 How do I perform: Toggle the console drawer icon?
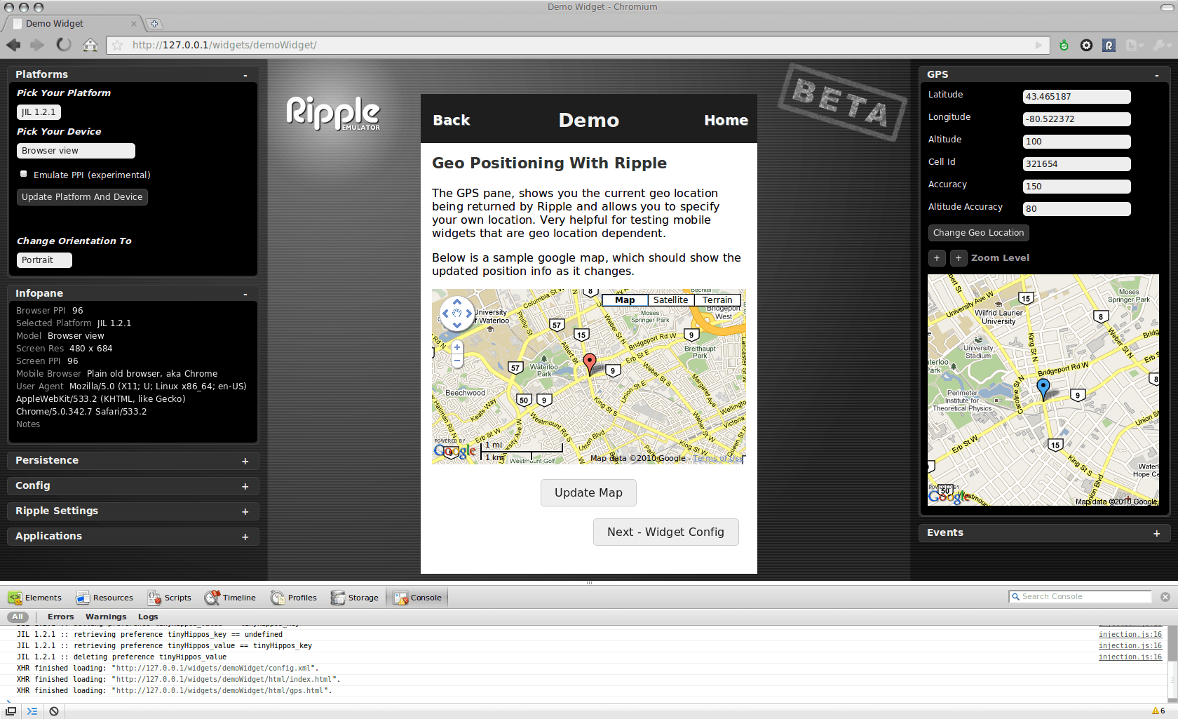(x=32, y=711)
